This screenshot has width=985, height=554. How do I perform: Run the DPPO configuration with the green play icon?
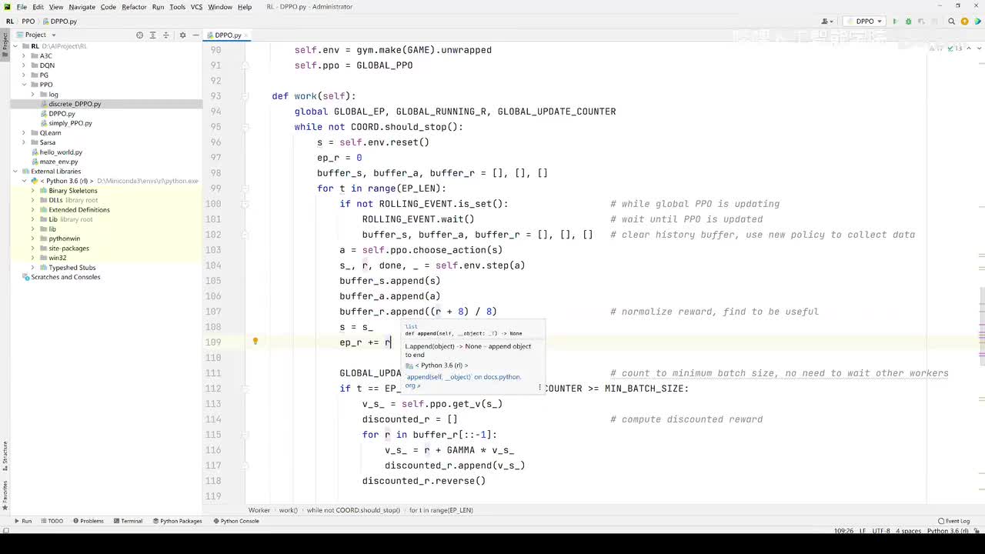(895, 22)
